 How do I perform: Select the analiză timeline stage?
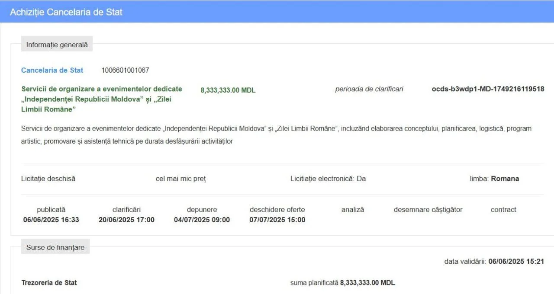(353, 210)
